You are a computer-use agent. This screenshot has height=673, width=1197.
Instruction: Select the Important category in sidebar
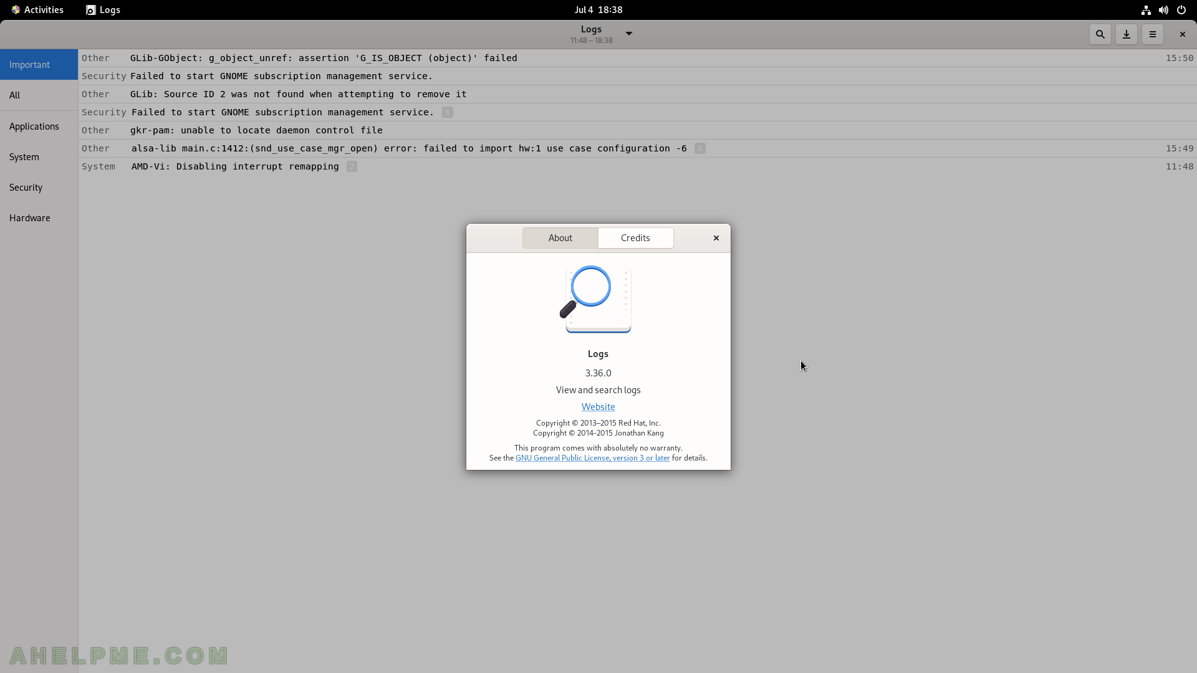39,65
